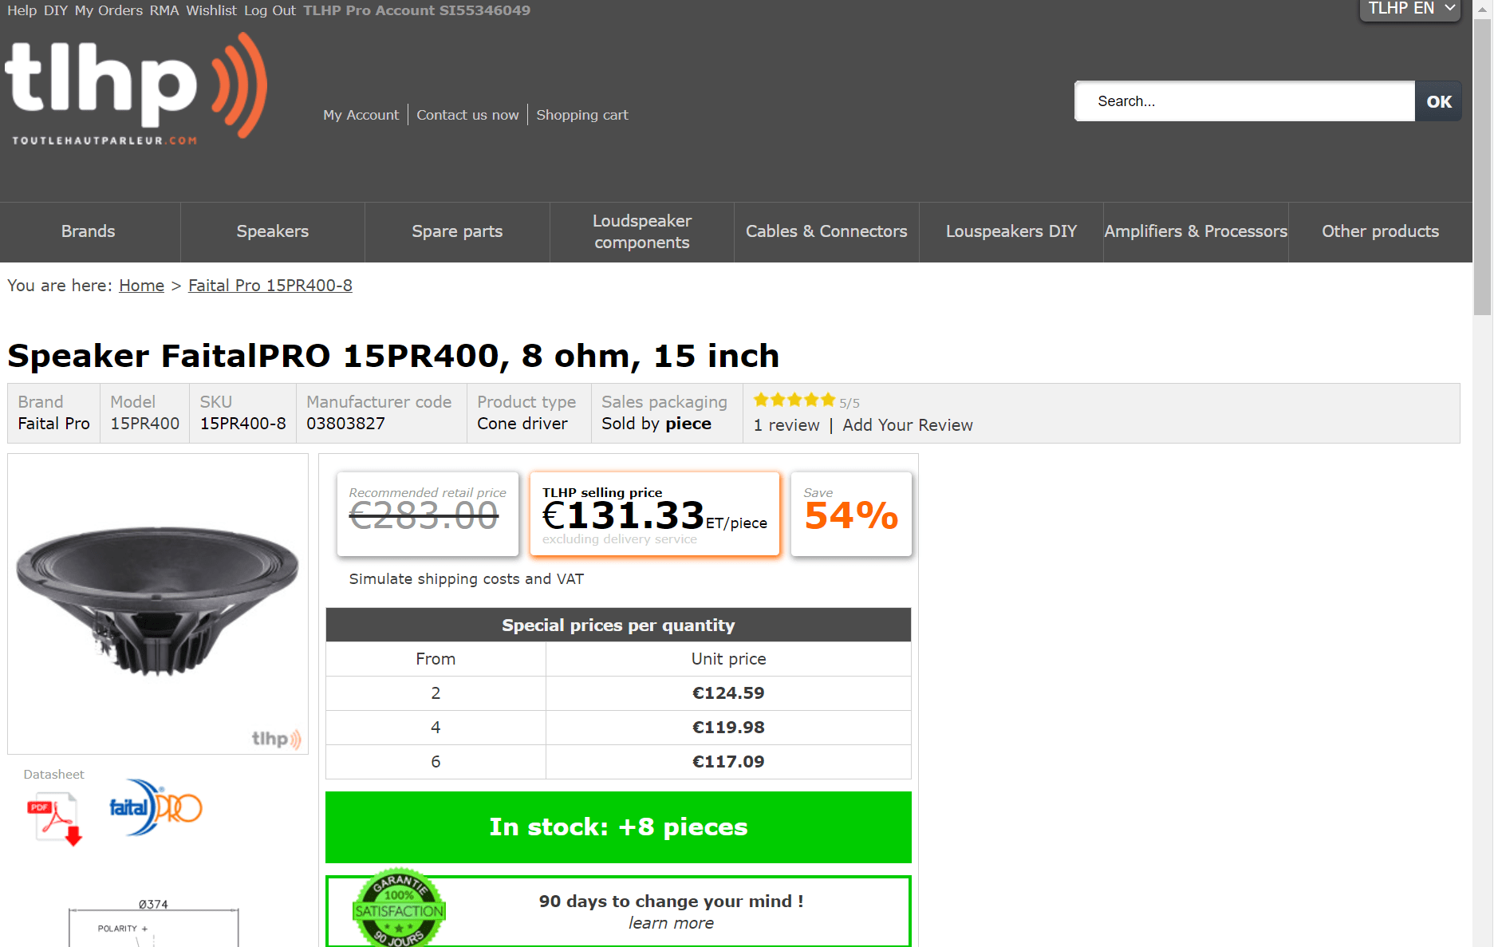The height and width of the screenshot is (947, 1494).
Task: Open the Cables & Connectors menu
Action: pos(826,231)
